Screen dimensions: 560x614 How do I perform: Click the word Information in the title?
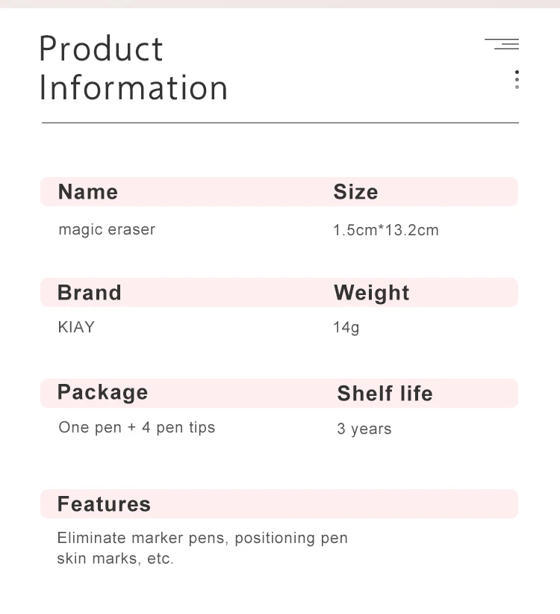coord(133,87)
